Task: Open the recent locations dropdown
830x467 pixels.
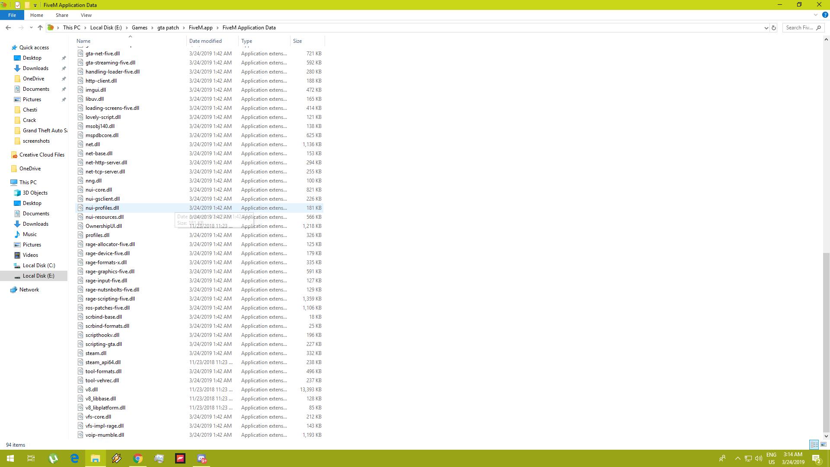Action: [x=31, y=28]
